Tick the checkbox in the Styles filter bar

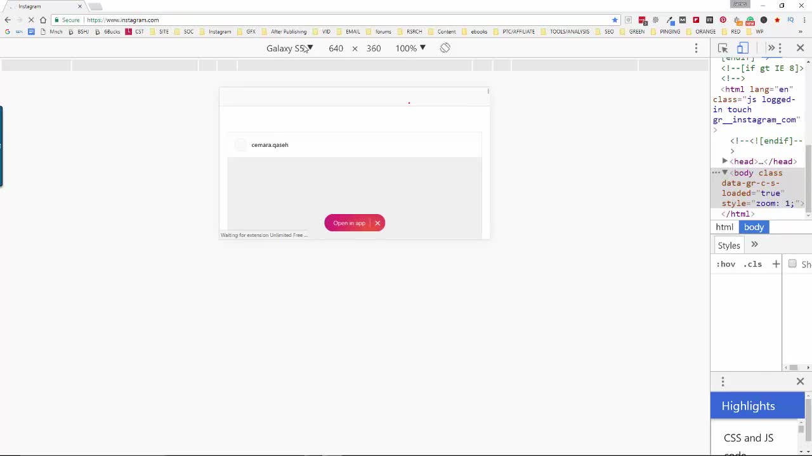pyautogui.click(x=792, y=264)
